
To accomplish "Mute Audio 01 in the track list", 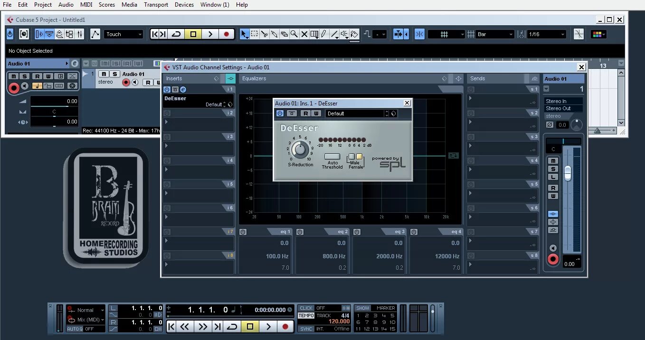I will 104,74.
